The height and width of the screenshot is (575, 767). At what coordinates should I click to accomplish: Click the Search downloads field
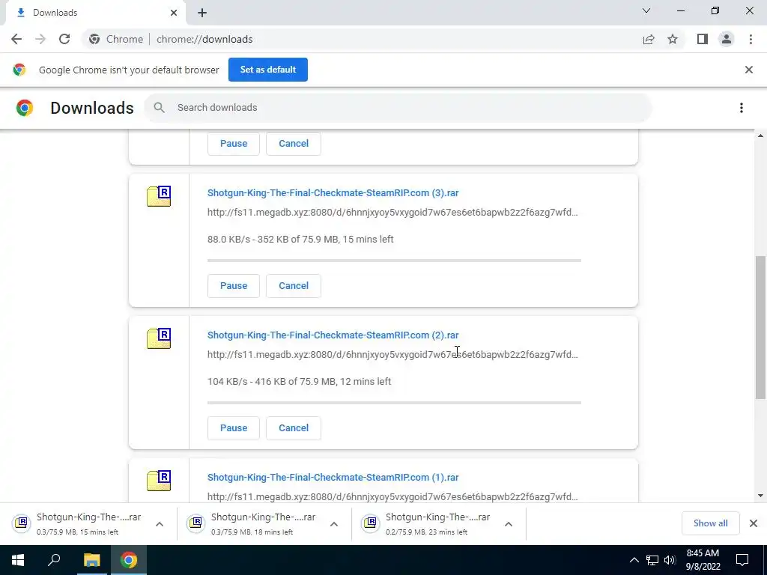click(398, 108)
